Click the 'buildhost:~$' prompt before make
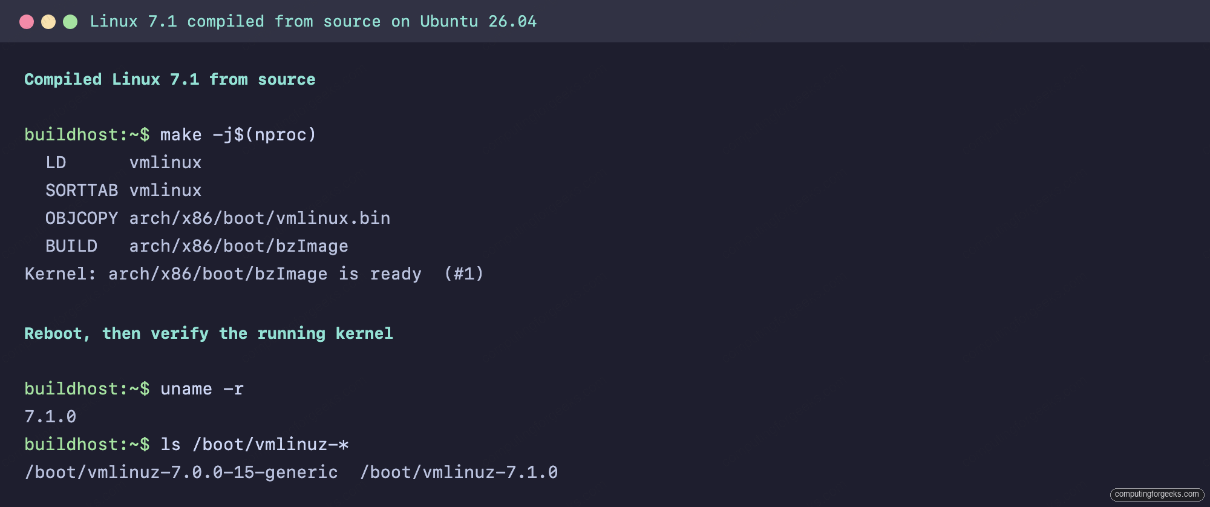Image resolution: width=1210 pixels, height=507 pixels. 87,134
